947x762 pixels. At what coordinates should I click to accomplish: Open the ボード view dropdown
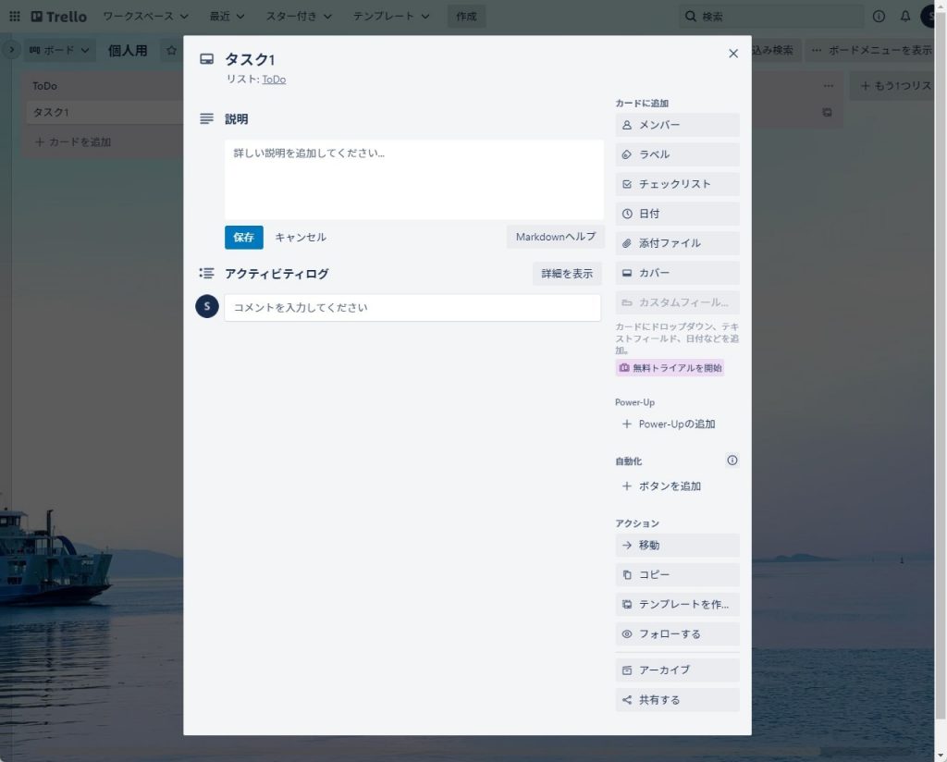(59, 50)
